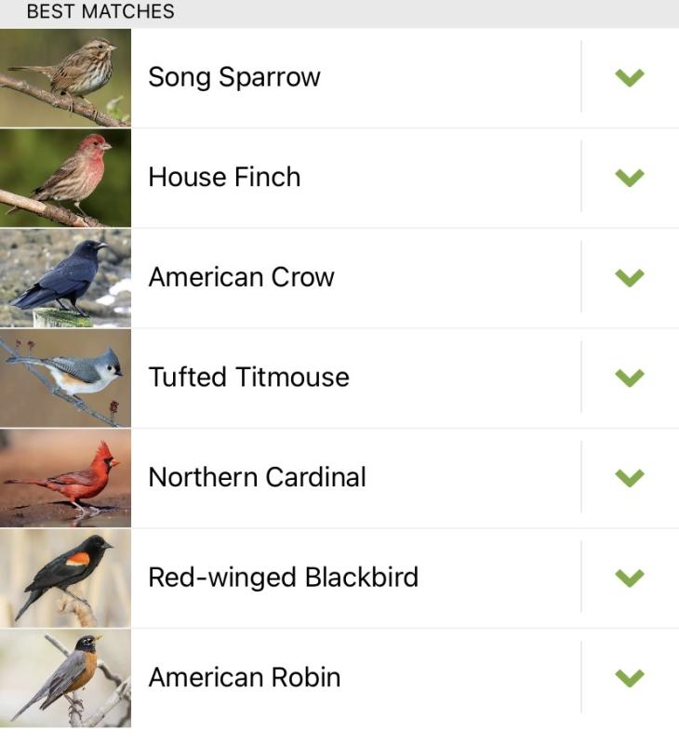679x744 pixels.
Task: Open the House Finch photo thumbnail
Action: coord(65,178)
